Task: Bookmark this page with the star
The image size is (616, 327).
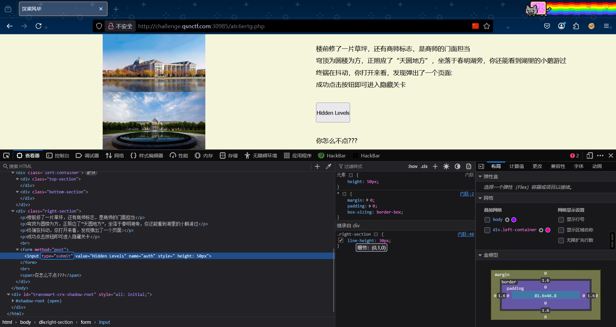Action: (x=487, y=26)
